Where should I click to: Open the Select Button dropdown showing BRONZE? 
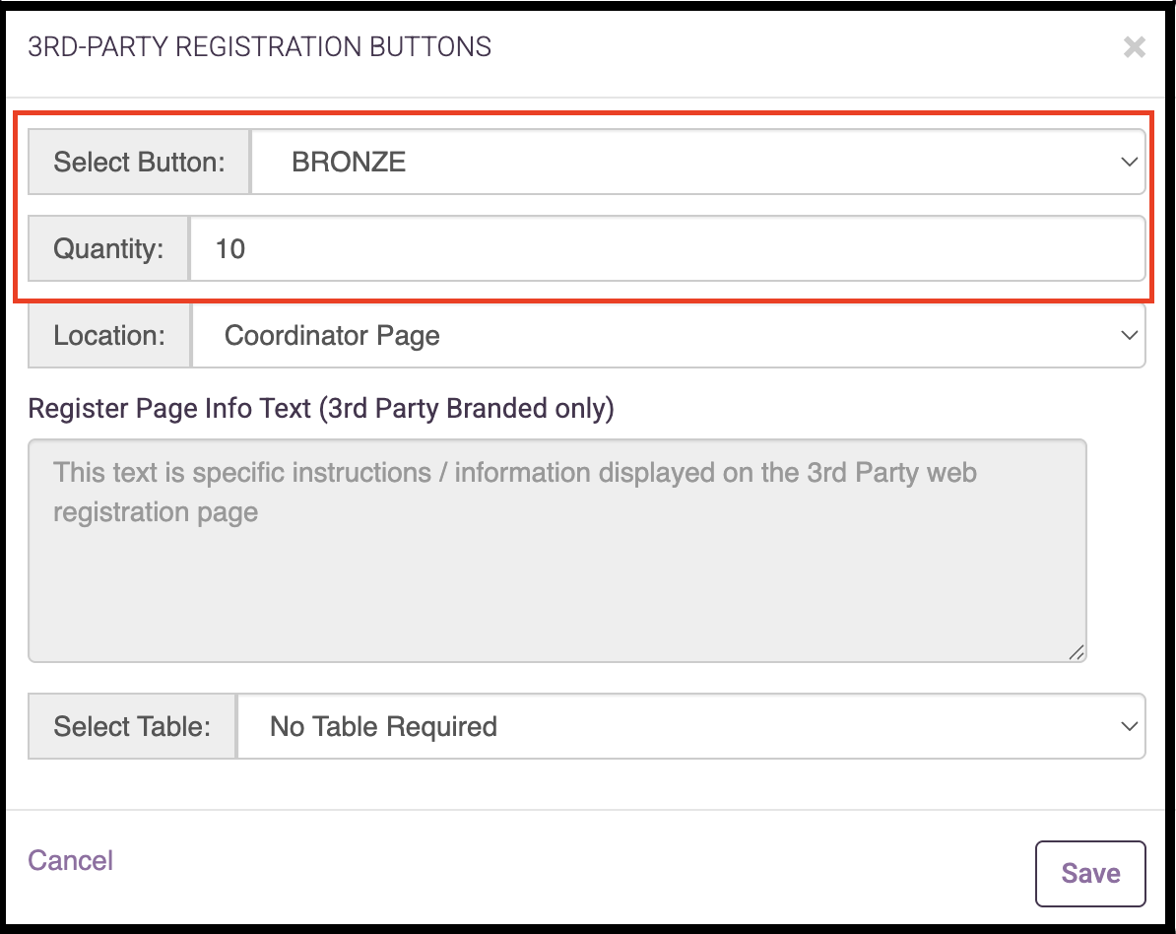coord(697,162)
